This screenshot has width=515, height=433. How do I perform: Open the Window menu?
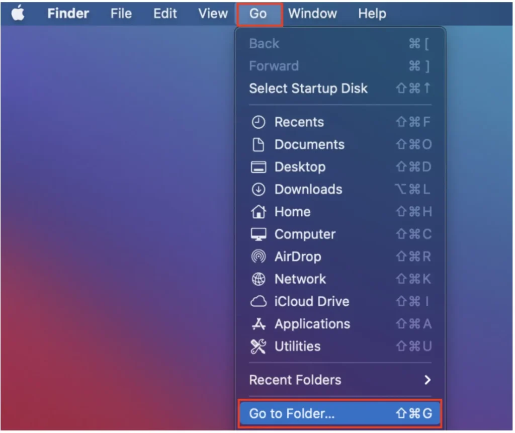[312, 14]
